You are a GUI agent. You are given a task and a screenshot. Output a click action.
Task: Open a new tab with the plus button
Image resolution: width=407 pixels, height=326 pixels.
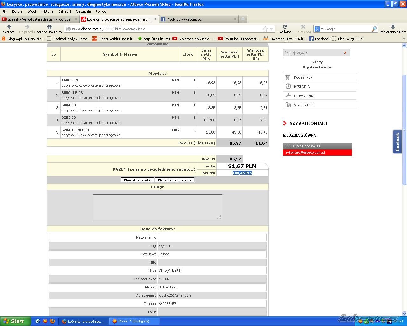243,19
